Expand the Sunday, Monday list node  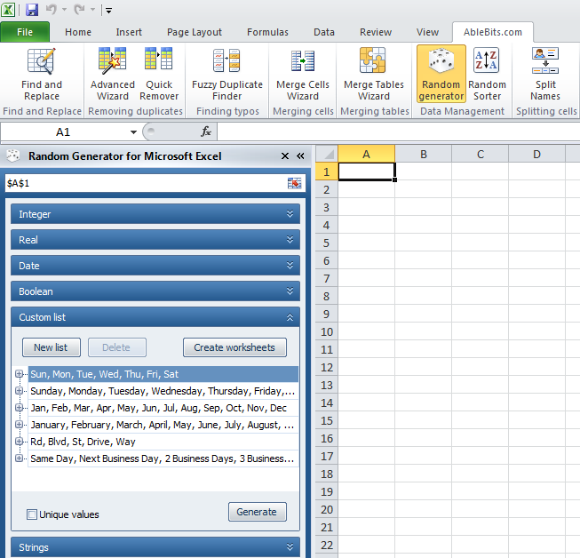tap(19, 390)
